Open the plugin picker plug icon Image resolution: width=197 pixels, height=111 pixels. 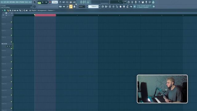tap(124, 6)
